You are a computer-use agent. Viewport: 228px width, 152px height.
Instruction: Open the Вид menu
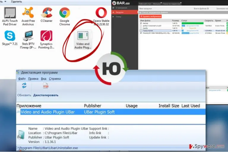(x=43, y=79)
